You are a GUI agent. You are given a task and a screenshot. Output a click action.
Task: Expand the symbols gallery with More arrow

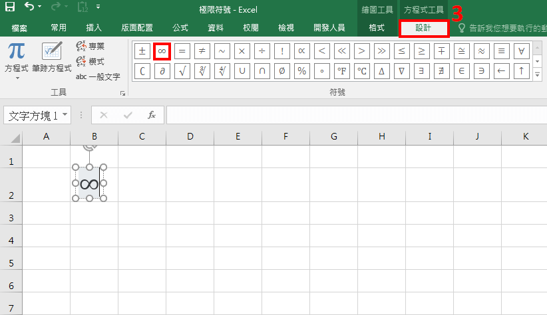tap(538, 76)
